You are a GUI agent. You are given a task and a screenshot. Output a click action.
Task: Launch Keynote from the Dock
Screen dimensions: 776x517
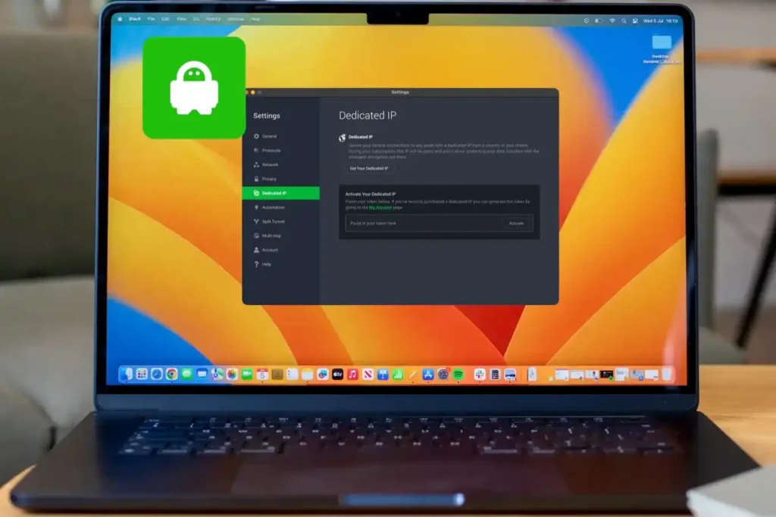point(383,375)
